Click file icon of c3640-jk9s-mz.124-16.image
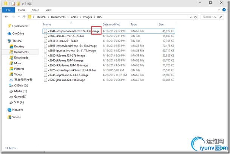This screenshot has width=230, height=154. [x=45, y=60]
